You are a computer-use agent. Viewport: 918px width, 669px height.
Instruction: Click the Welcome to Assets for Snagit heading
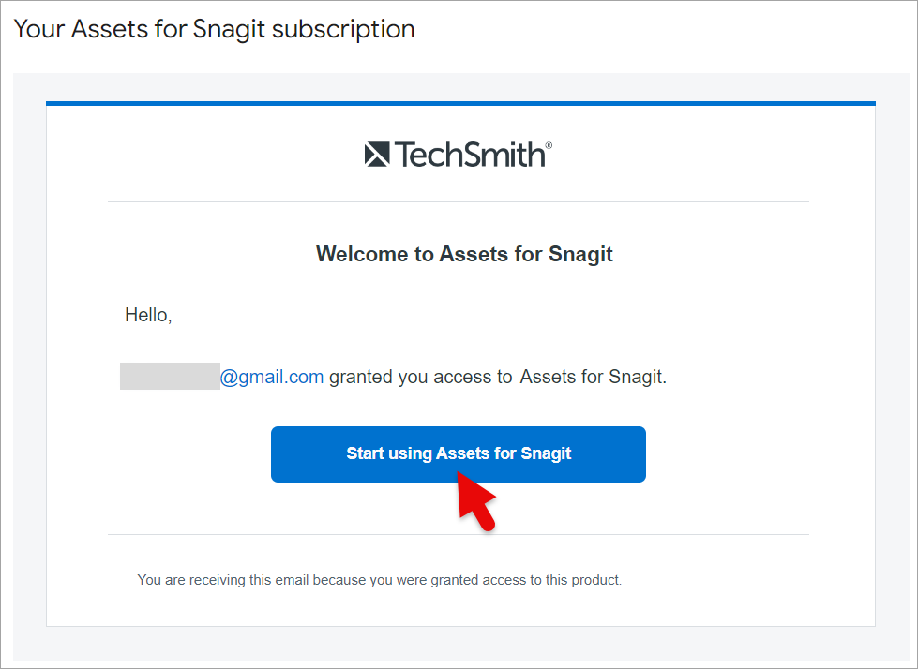pos(464,254)
